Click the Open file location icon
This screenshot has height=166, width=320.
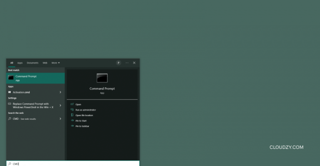click(x=72, y=115)
